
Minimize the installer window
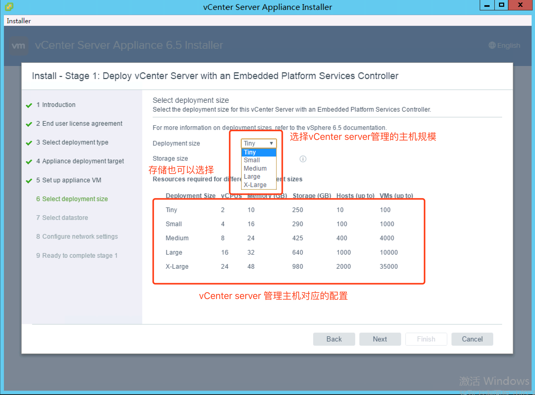click(x=487, y=5)
